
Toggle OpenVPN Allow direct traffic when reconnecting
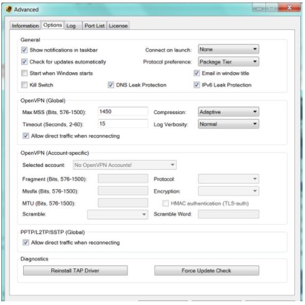[x=26, y=136]
